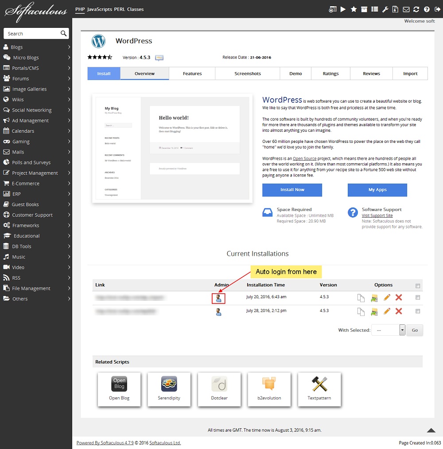
Task: Check the box for July 20, 2016 installation
Action: point(417,297)
